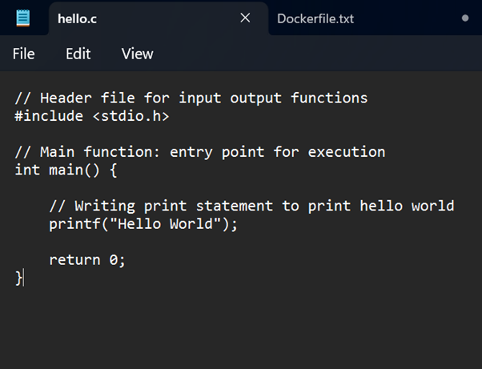Open the Edit menu
Viewport: 482px width, 369px height.
[78, 54]
